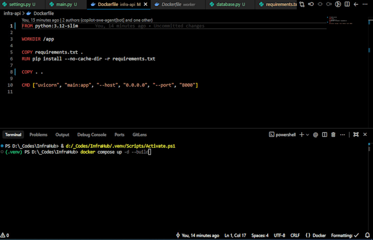Select the Terminal panel tab
Viewport: 373px width, 240px height.
13,135
